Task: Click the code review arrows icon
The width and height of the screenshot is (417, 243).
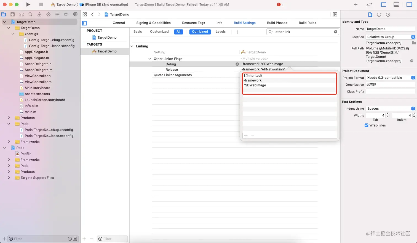Action: pos(369,4)
